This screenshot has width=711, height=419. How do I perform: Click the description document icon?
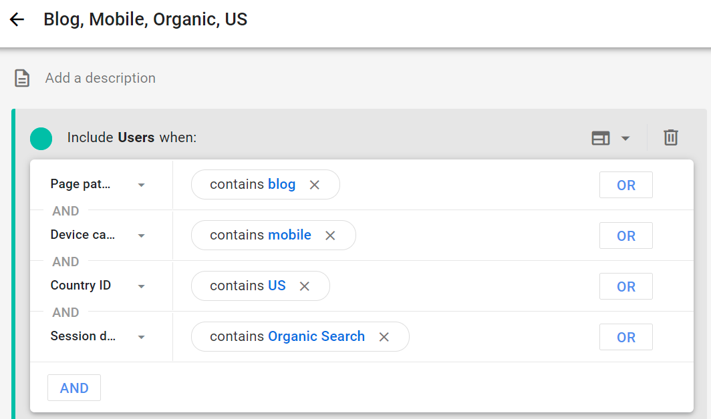tap(22, 79)
